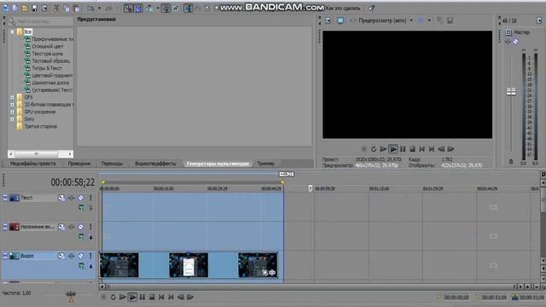Toggle loop playback in timeline transport

[113, 298]
